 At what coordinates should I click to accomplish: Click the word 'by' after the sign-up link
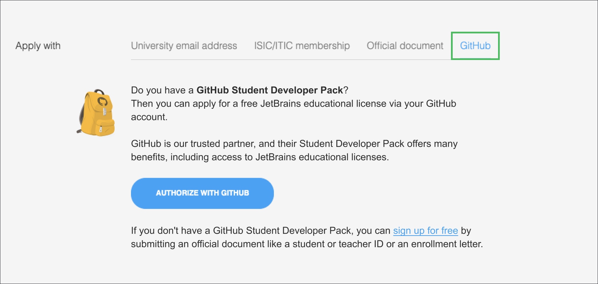pyautogui.click(x=466, y=231)
